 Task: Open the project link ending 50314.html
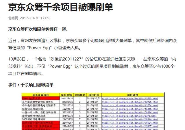coord(130,112)
